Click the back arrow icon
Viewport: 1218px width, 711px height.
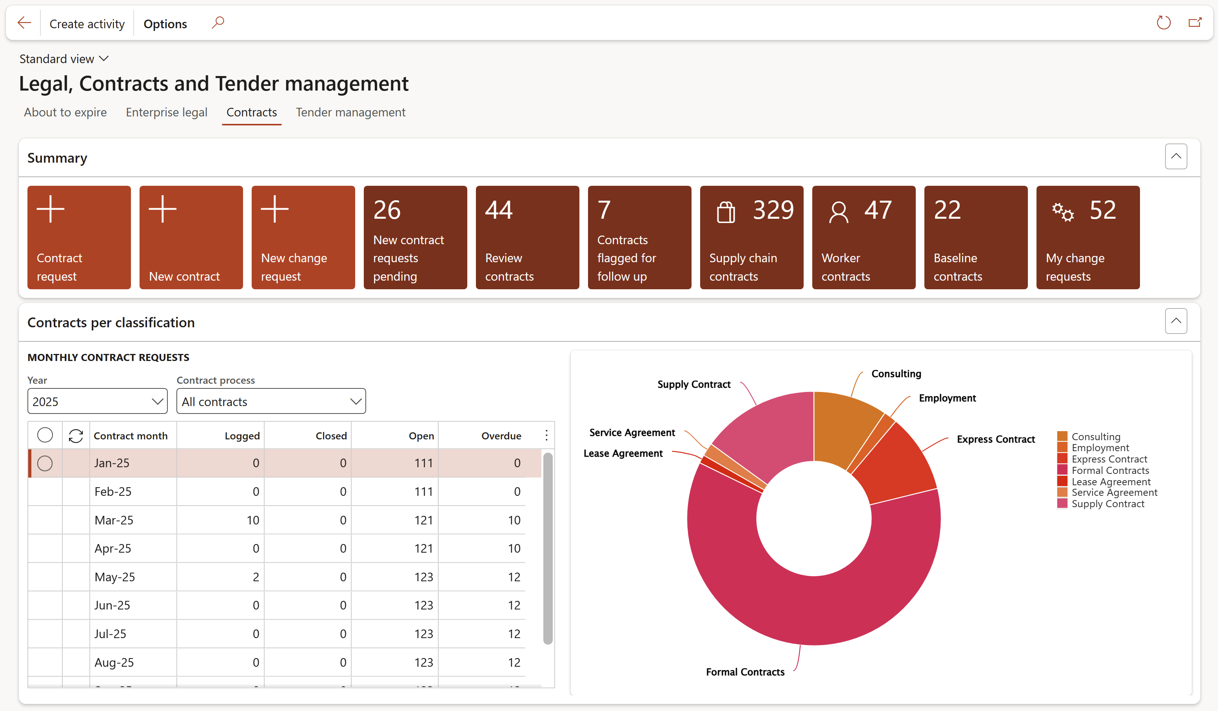(x=24, y=23)
